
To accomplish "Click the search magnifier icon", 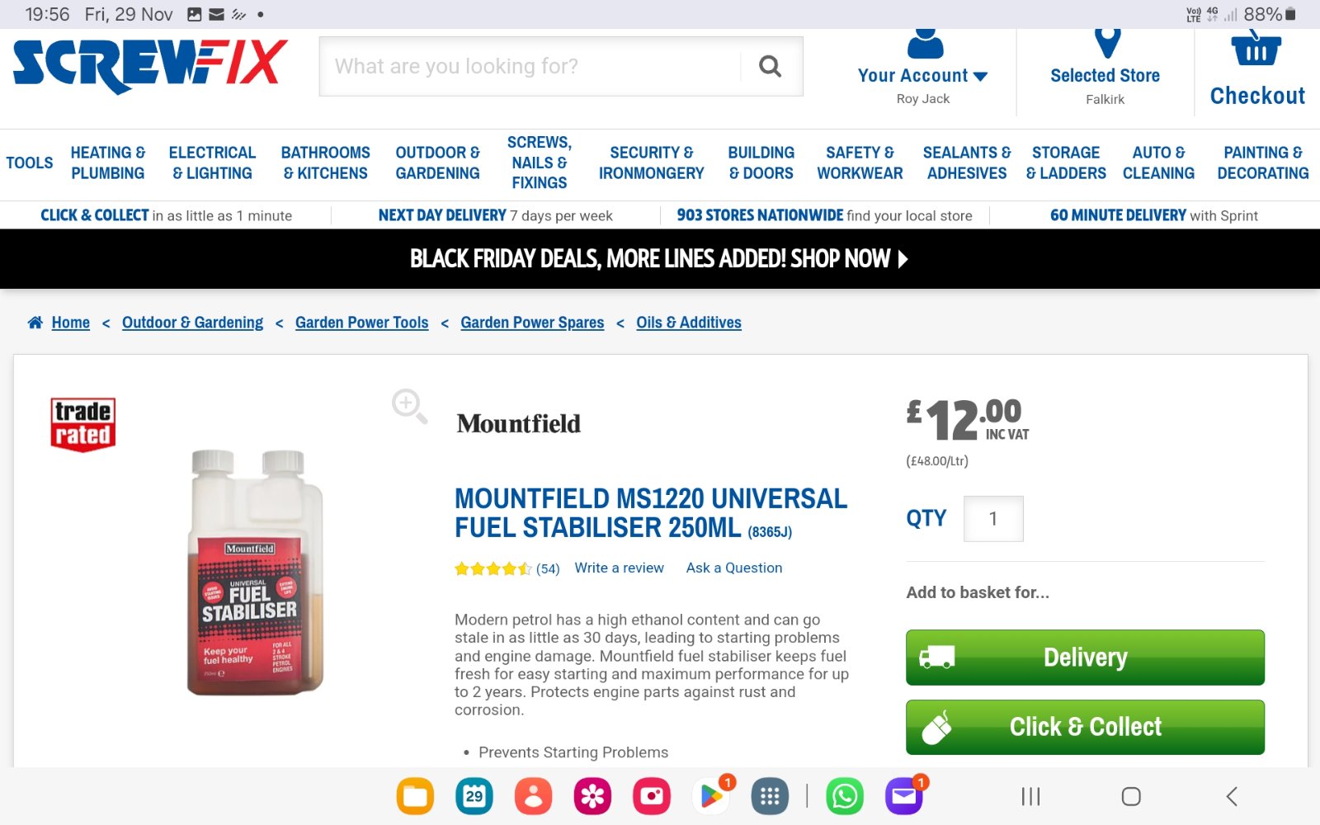I will pos(770,66).
